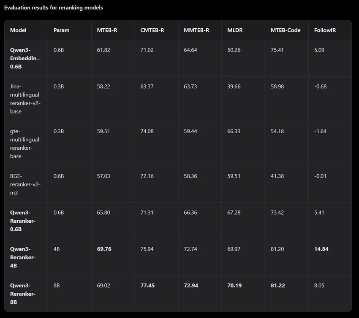Screen dimensions: 359x318
Task: Click the MTEB-Code score 54.18
Action: (277, 131)
